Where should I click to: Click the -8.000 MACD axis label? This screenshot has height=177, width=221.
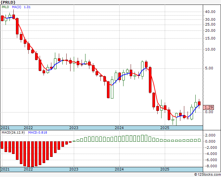(211, 166)
